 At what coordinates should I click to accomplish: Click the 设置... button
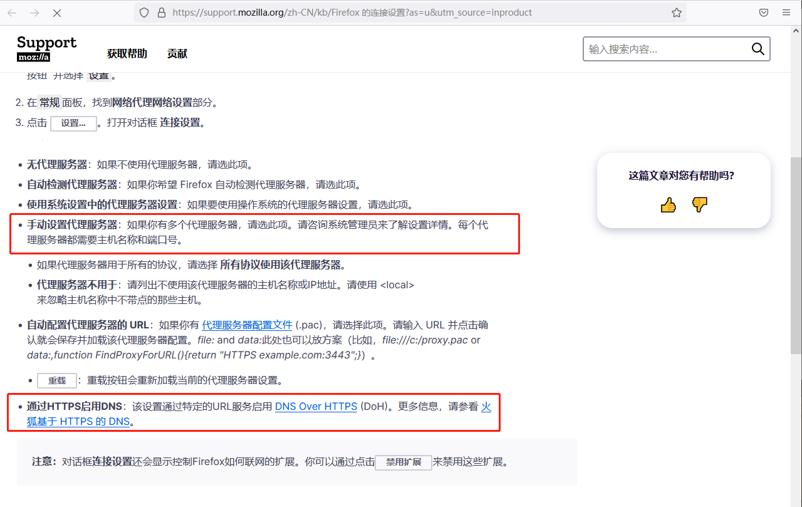[x=73, y=123]
